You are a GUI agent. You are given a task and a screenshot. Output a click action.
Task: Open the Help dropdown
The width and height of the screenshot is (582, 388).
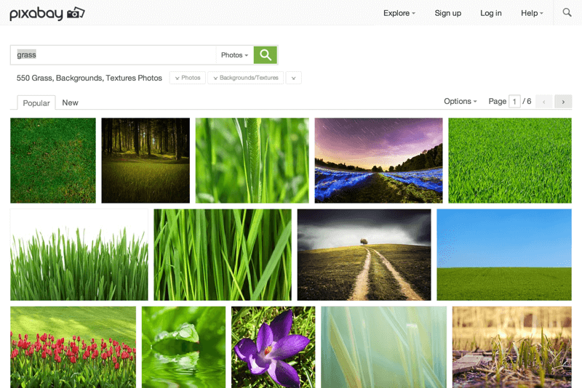click(x=532, y=13)
